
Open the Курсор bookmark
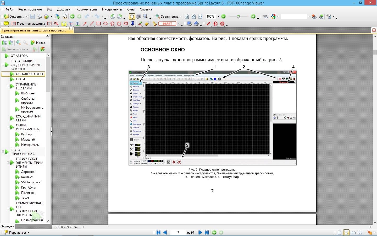coord(26,134)
